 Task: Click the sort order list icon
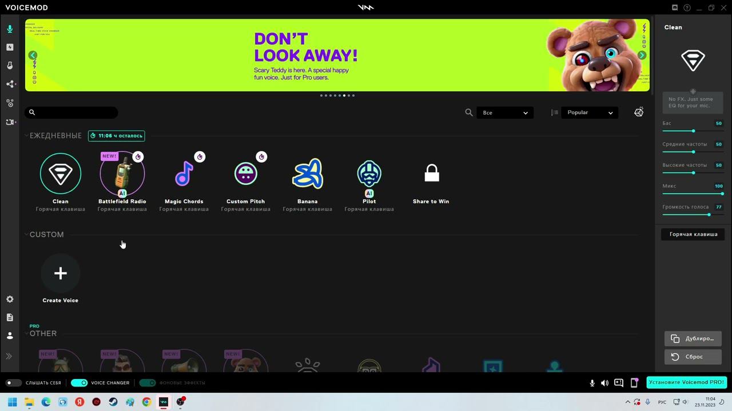(x=555, y=112)
